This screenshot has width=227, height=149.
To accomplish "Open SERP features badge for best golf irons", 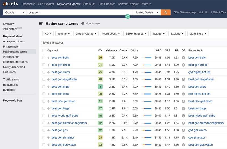I will [183, 94].
